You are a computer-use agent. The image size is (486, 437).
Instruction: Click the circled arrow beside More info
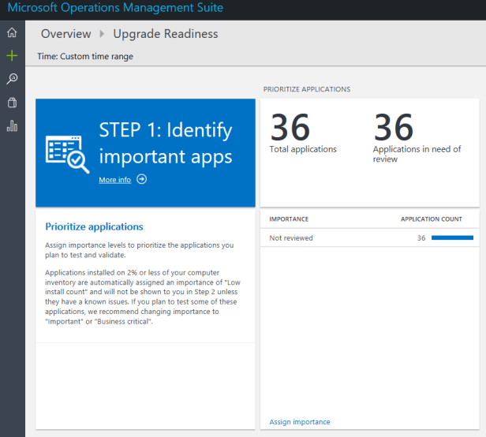click(x=142, y=180)
